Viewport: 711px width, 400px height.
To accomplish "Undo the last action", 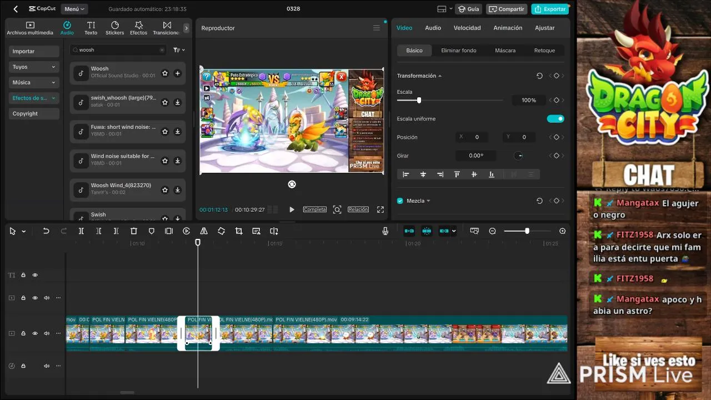I will pos(46,231).
